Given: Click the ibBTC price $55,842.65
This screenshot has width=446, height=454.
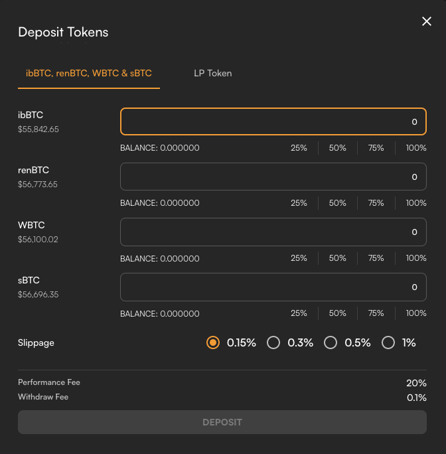Looking at the screenshot, I should coord(38,129).
